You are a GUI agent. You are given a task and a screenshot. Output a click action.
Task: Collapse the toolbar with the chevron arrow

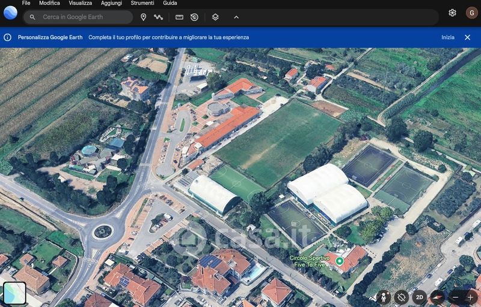pos(236,17)
